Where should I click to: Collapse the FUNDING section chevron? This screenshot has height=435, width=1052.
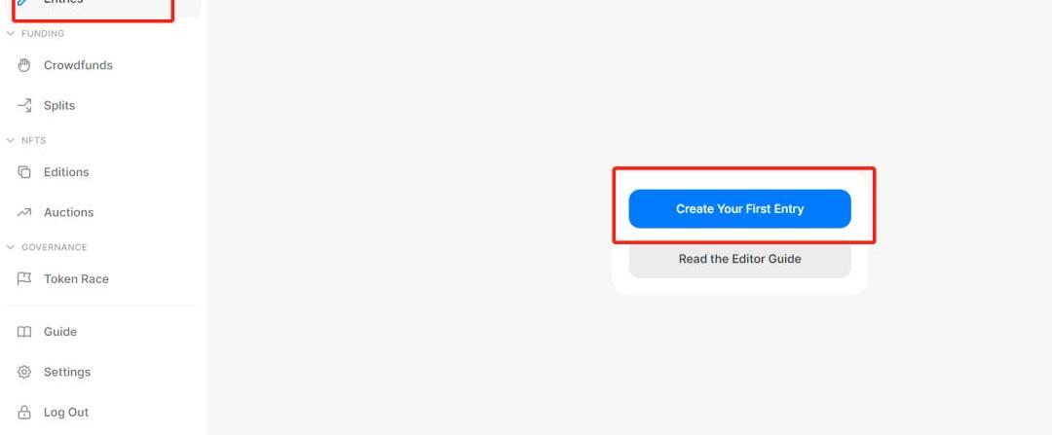click(10, 33)
